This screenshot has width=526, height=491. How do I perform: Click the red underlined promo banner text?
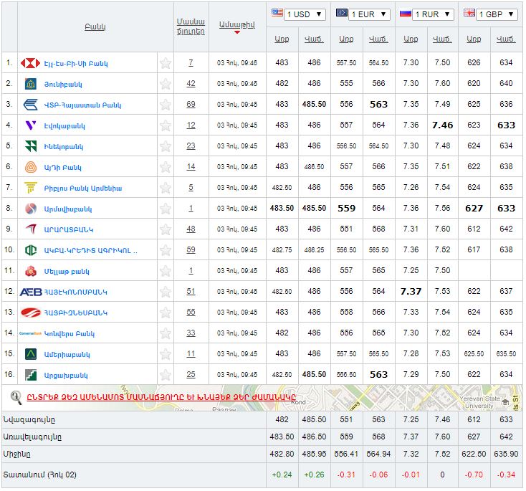coord(161,397)
